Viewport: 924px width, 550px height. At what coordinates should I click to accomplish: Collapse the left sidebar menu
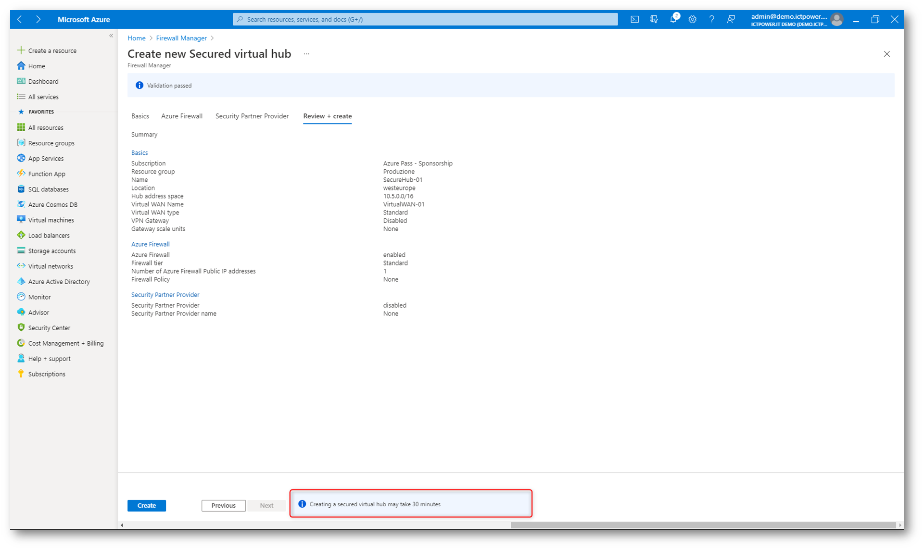(111, 36)
